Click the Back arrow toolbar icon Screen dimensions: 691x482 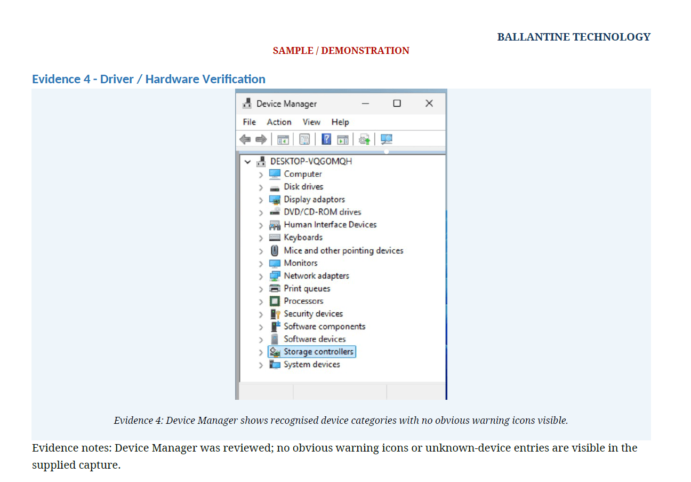coord(245,139)
